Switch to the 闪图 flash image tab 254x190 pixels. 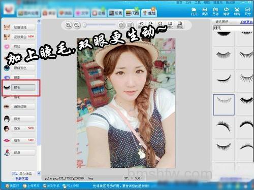click(x=132, y=13)
